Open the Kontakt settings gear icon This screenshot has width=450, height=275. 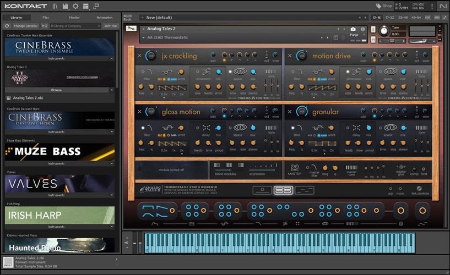[75, 6]
